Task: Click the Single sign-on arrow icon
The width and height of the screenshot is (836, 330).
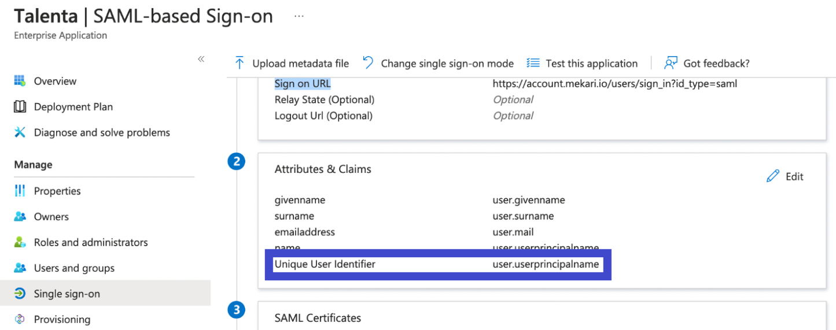Action: pyautogui.click(x=20, y=294)
